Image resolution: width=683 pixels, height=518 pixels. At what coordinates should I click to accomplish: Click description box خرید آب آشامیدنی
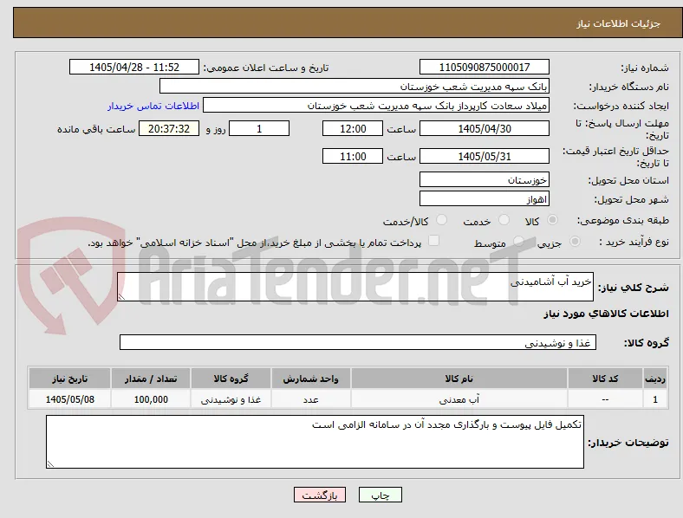[x=355, y=287]
